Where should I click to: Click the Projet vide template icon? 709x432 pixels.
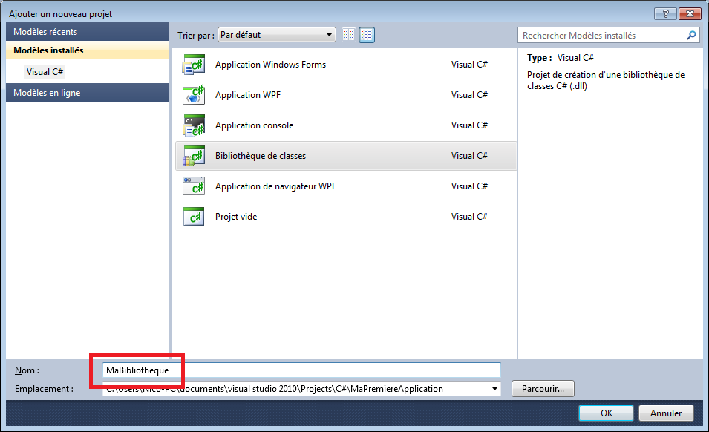[x=193, y=217]
